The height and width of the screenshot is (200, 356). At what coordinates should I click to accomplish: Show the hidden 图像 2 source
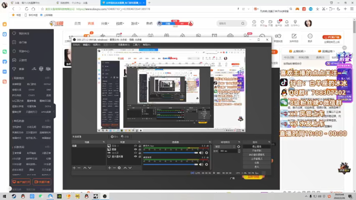pos(136,146)
